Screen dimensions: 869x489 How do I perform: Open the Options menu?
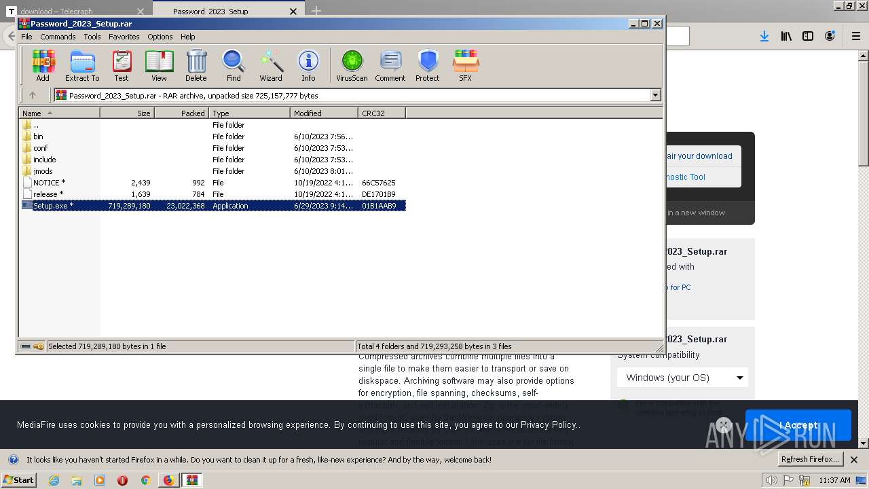coord(160,37)
